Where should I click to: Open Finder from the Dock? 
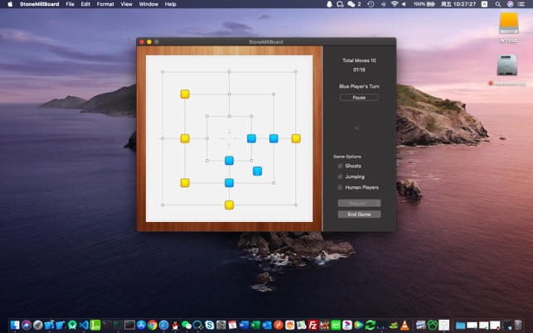pos(15,325)
